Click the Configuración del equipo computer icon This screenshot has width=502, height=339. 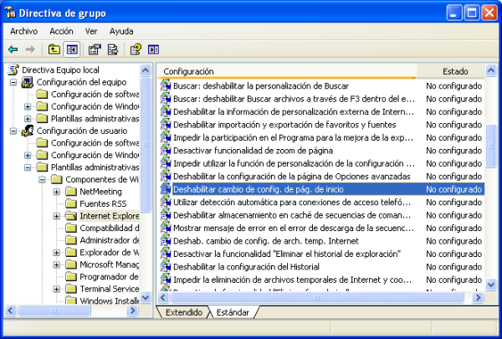[28, 82]
